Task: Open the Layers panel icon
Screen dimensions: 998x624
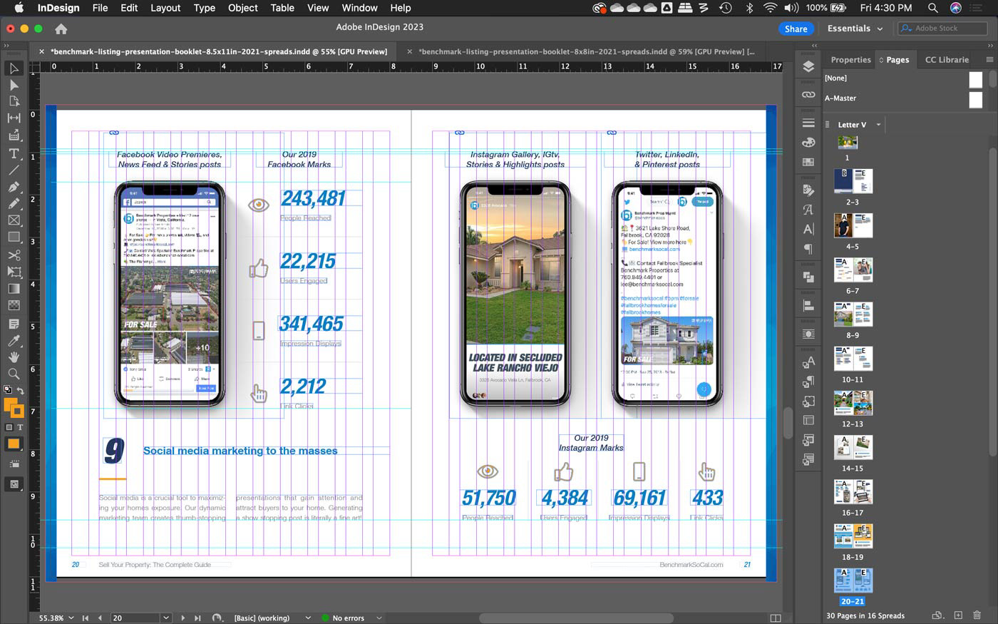Action: click(808, 67)
